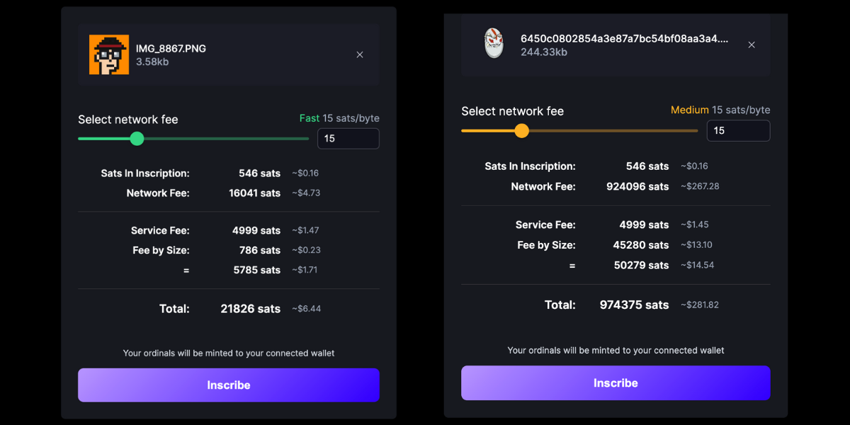Image resolution: width=850 pixels, height=425 pixels.
Task: Click the 21826 sats total amount
Action: tap(251, 309)
